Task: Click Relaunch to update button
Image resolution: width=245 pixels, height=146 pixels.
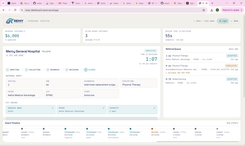Action: tap(232, 10)
